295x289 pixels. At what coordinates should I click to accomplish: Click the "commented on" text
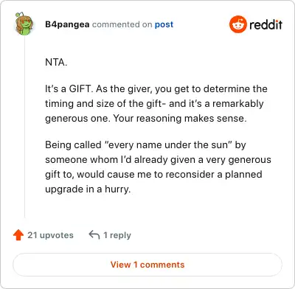tap(122, 24)
